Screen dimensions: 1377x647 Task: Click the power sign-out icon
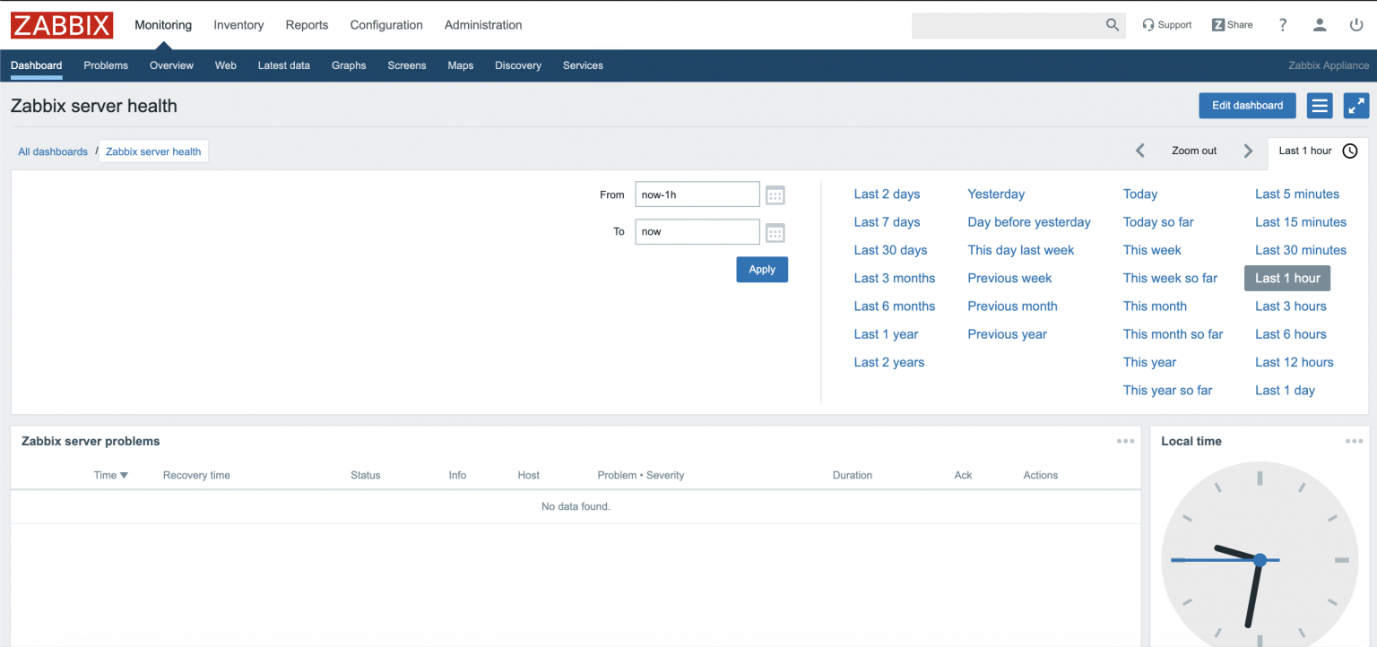(1356, 25)
